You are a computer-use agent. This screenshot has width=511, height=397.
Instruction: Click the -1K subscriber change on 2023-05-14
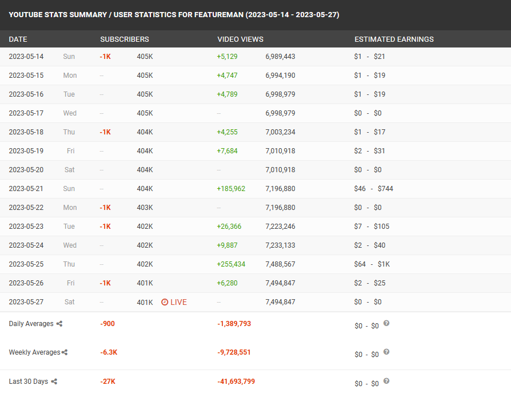click(x=105, y=57)
